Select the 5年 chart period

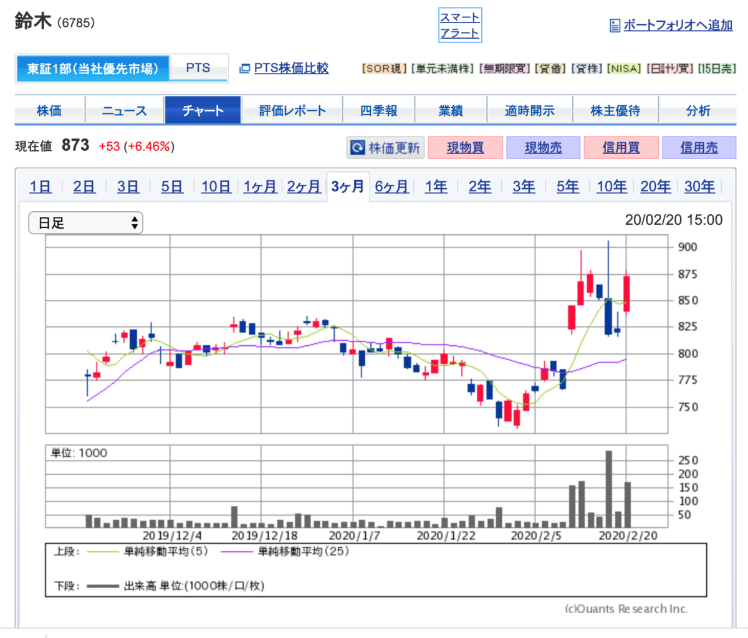567,186
